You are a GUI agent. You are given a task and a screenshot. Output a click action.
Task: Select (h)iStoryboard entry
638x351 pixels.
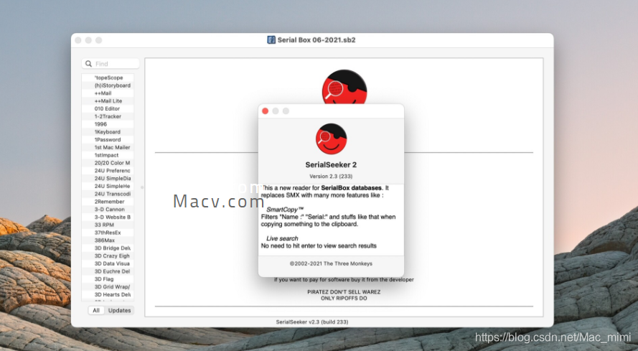tap(108, 85)
